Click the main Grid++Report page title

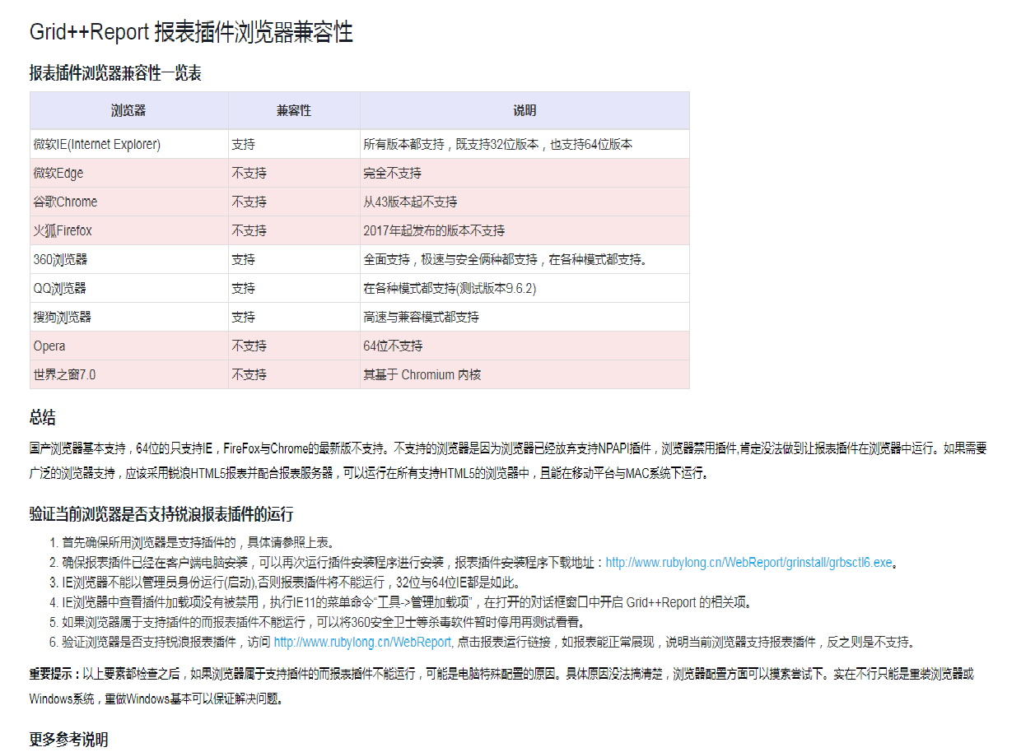tap(190, 35)
